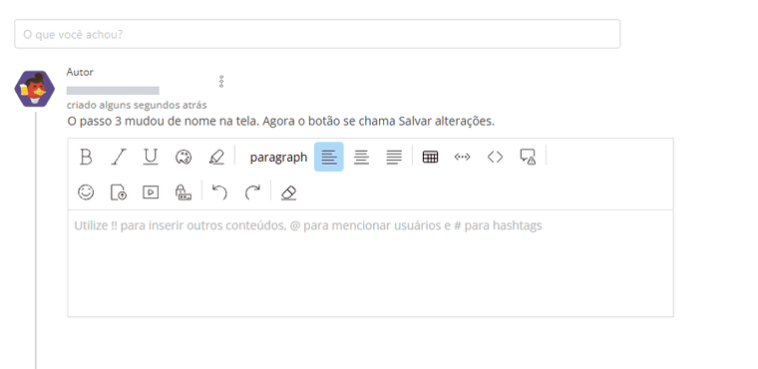The height and width of the screenshot is (369, 758).
Task: Open the paragraph style dropdown
Action: [278, 158]
